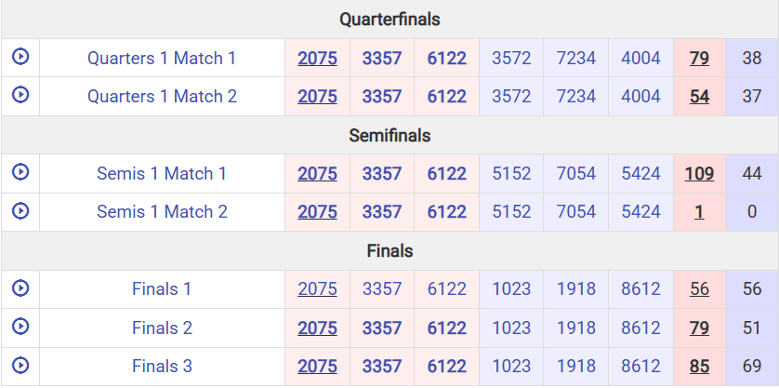
Task: Play video for Quarters 1 Match 1
Action: point(20,56)
